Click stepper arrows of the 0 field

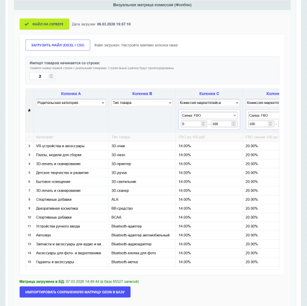click(203, 124)
